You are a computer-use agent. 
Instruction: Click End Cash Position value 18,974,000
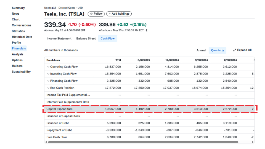(200, 88)
